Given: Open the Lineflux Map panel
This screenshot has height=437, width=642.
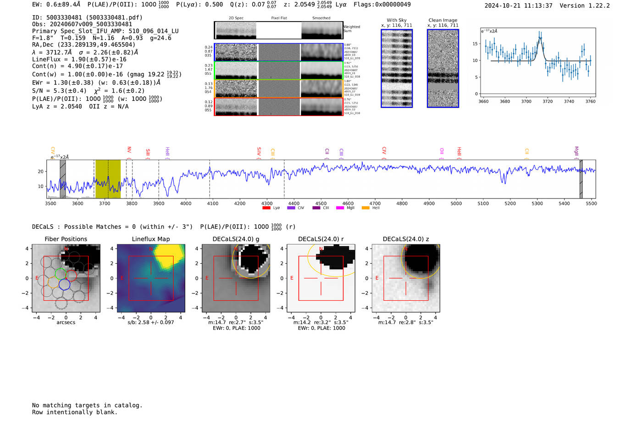Looking at the screenshot, I should (x=151, y=278).
